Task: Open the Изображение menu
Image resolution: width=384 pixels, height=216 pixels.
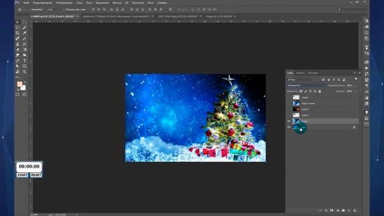Action: (x=64, y=2)
